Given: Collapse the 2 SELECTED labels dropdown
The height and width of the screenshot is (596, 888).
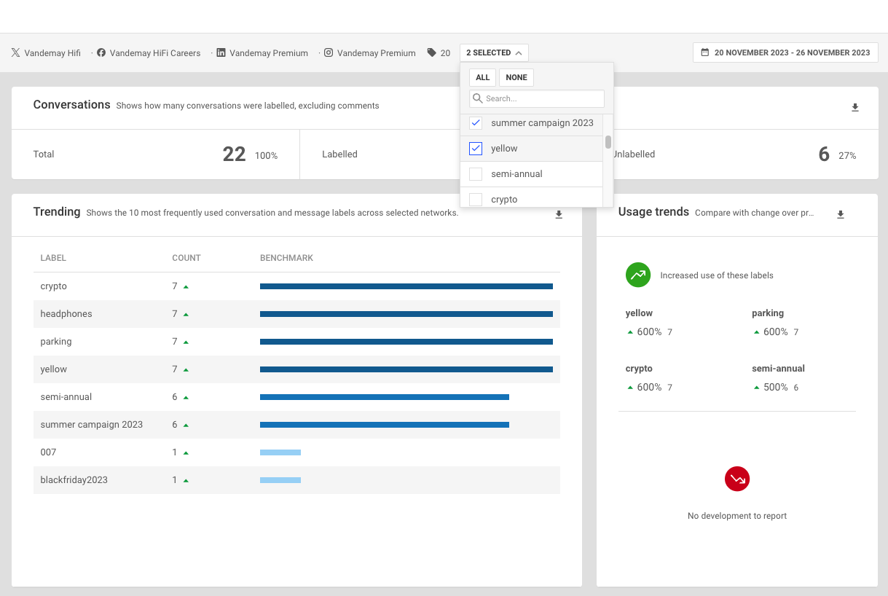Looking at the screenshot, I should click(x=494, y=52).
